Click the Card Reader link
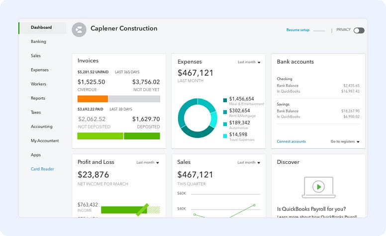This screenshot has width=386, height=236. coord(42,169)
